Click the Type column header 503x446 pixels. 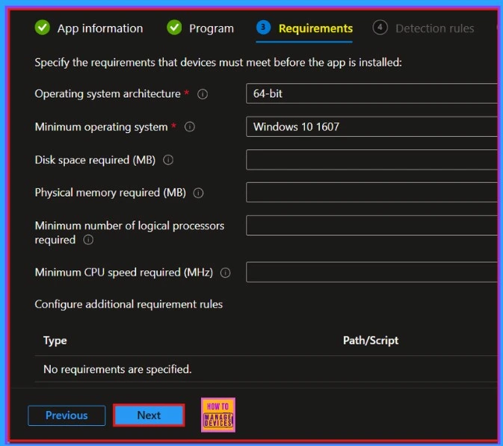[x=55, y=341]
